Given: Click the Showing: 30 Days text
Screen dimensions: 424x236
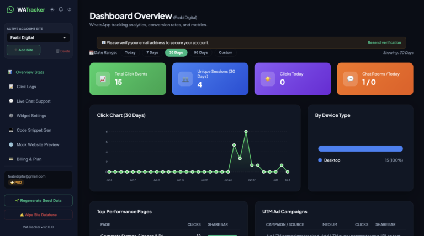Looking at the screenshot, I should click(398, 52).
